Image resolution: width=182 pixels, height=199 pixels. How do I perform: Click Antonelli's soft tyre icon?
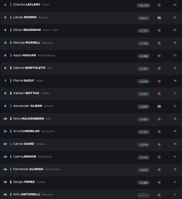(x=159, y=195)
